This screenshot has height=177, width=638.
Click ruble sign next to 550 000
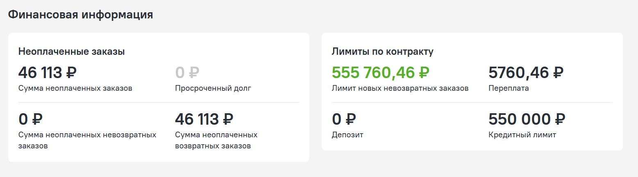click(560, 119)
